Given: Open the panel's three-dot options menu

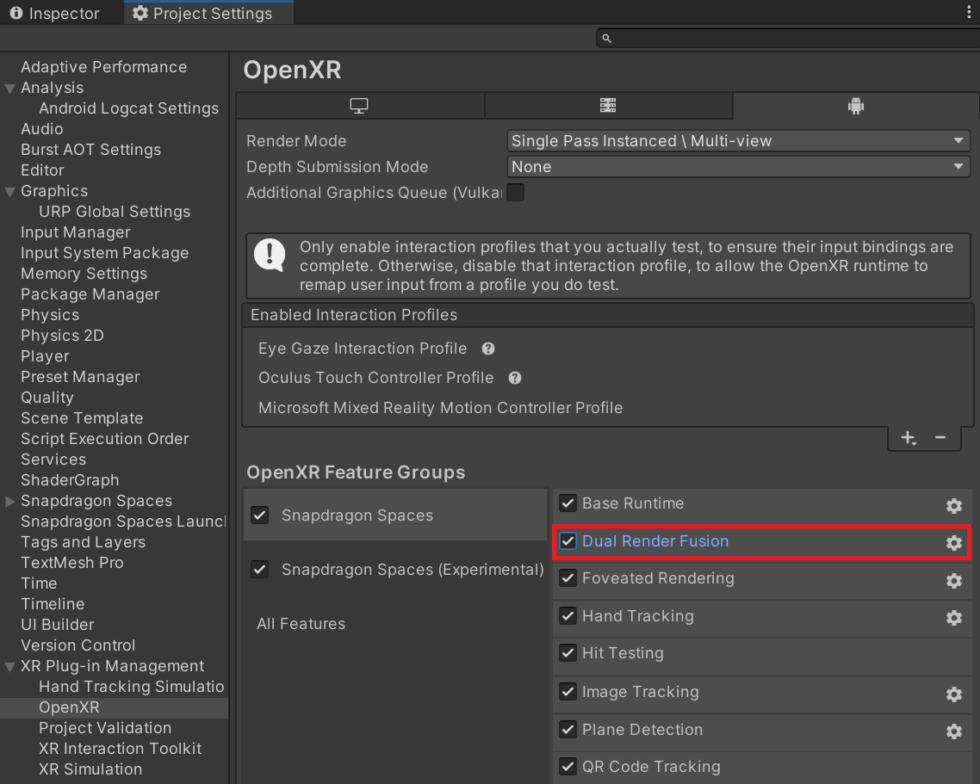Looking at the screenshot, I should [968, 13].
